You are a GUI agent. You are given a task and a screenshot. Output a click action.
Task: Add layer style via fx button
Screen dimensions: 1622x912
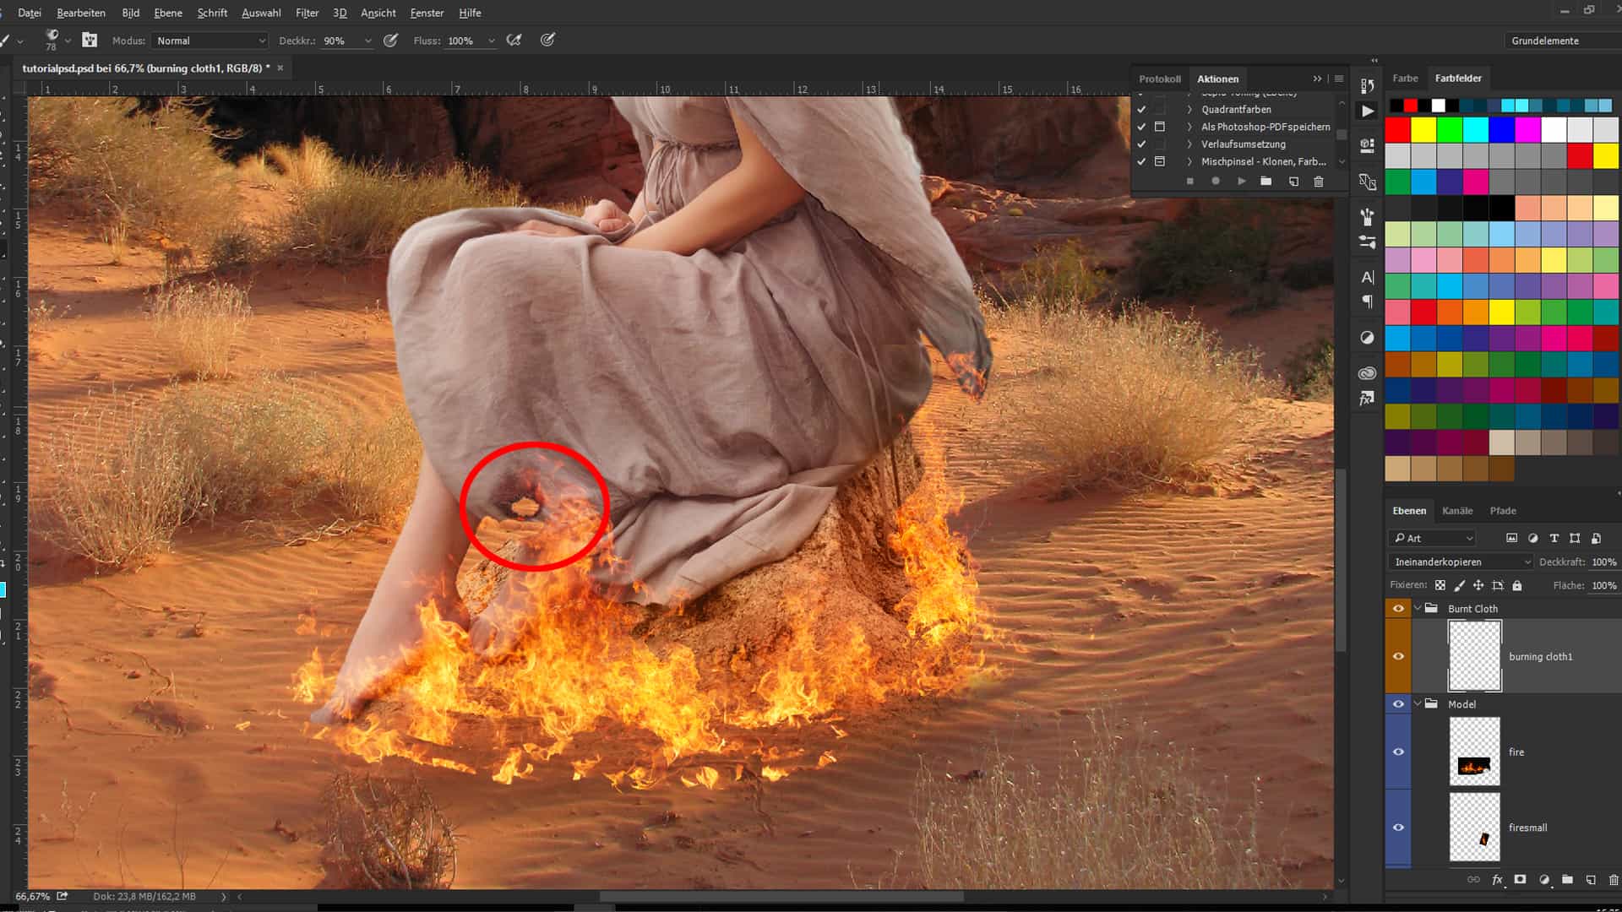[1497, 880]
